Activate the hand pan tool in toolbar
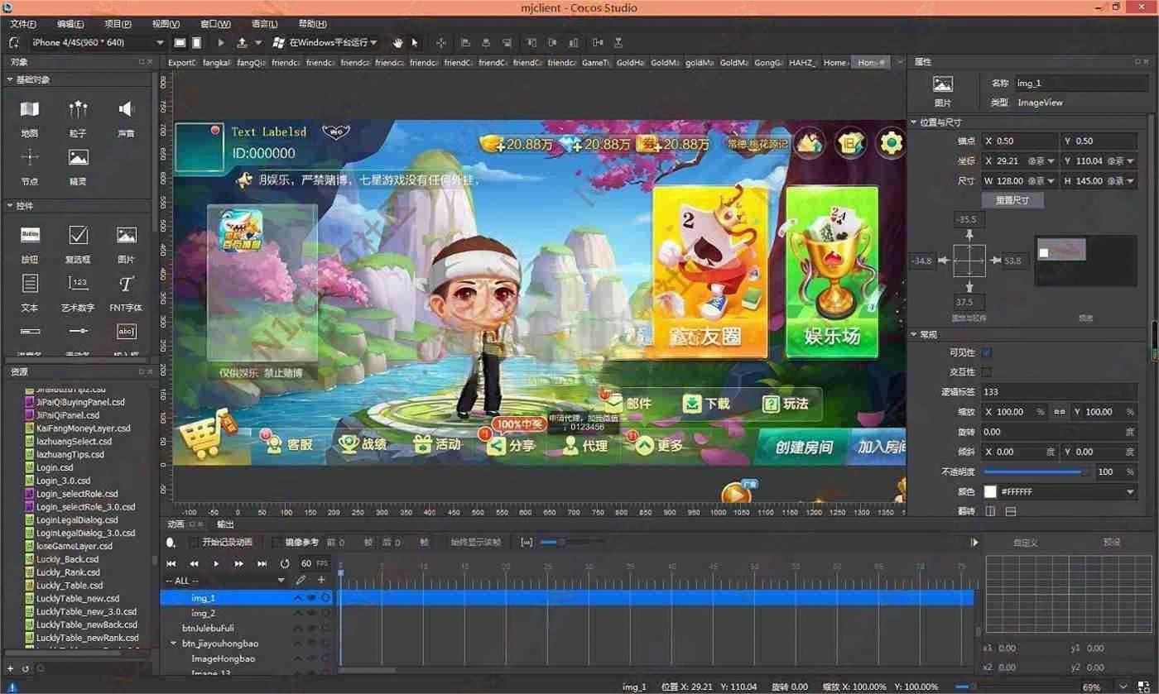The image size is (1159, 694). click(397, 42)
